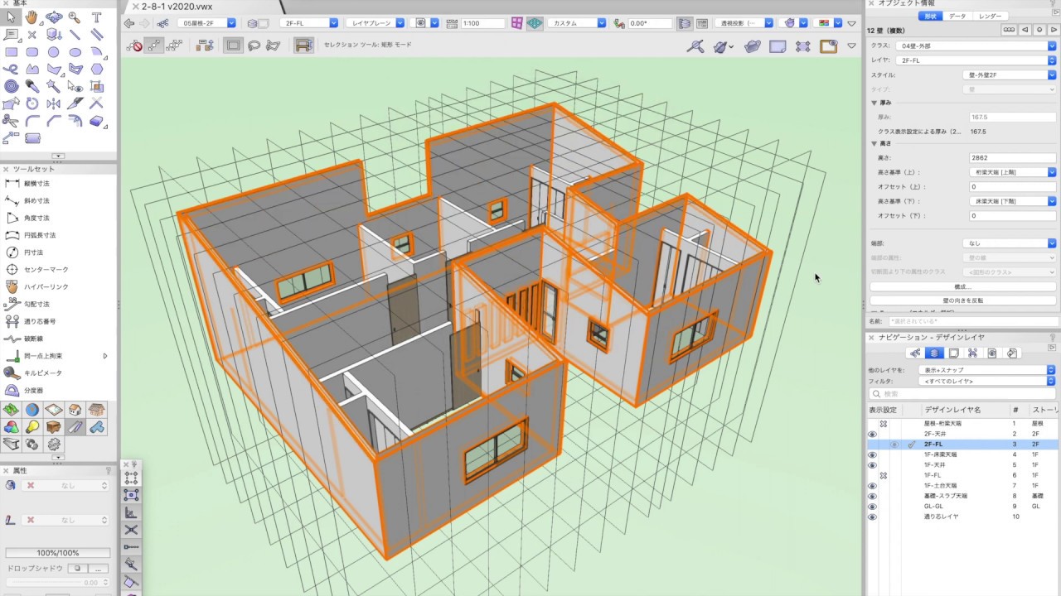Select the Pan hand tool
Viewport: 1061px width, 596px height.
point(31,17)
